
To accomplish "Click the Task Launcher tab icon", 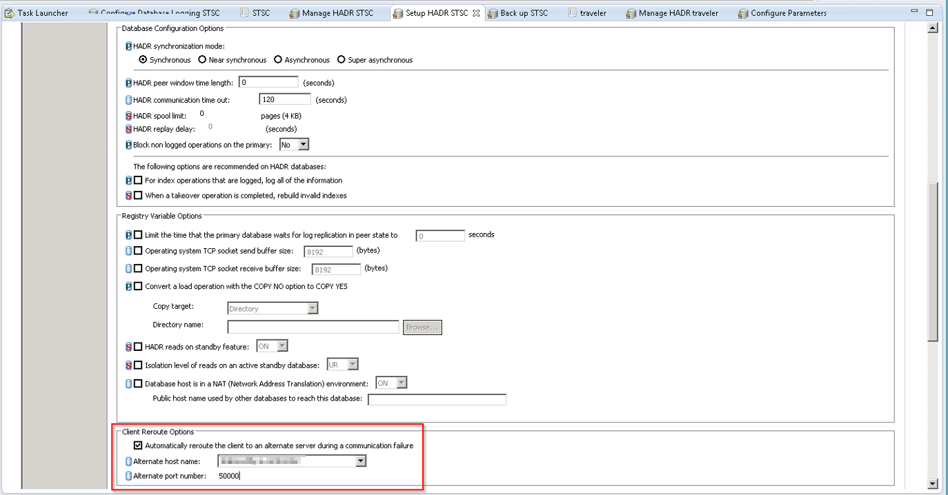I will 10,13.
